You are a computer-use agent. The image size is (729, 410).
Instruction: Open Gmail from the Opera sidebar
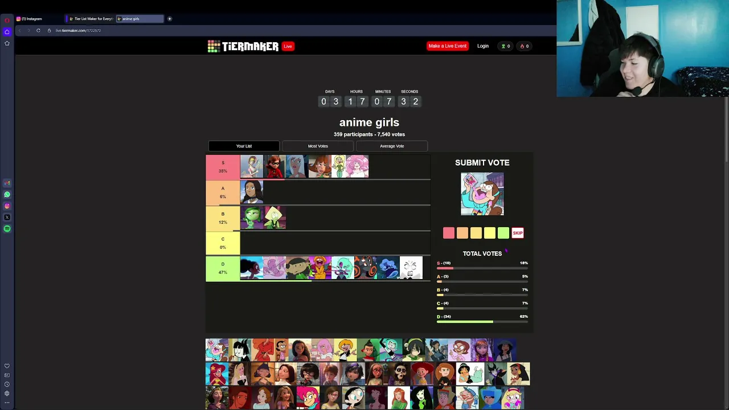(x=7, y=183)
